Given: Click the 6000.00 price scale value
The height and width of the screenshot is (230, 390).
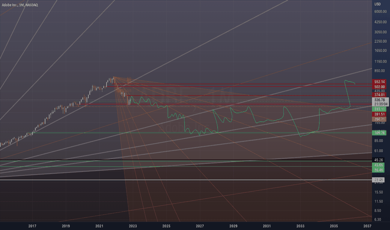Looking at the screenshot, I should click(x=380, y=11).
